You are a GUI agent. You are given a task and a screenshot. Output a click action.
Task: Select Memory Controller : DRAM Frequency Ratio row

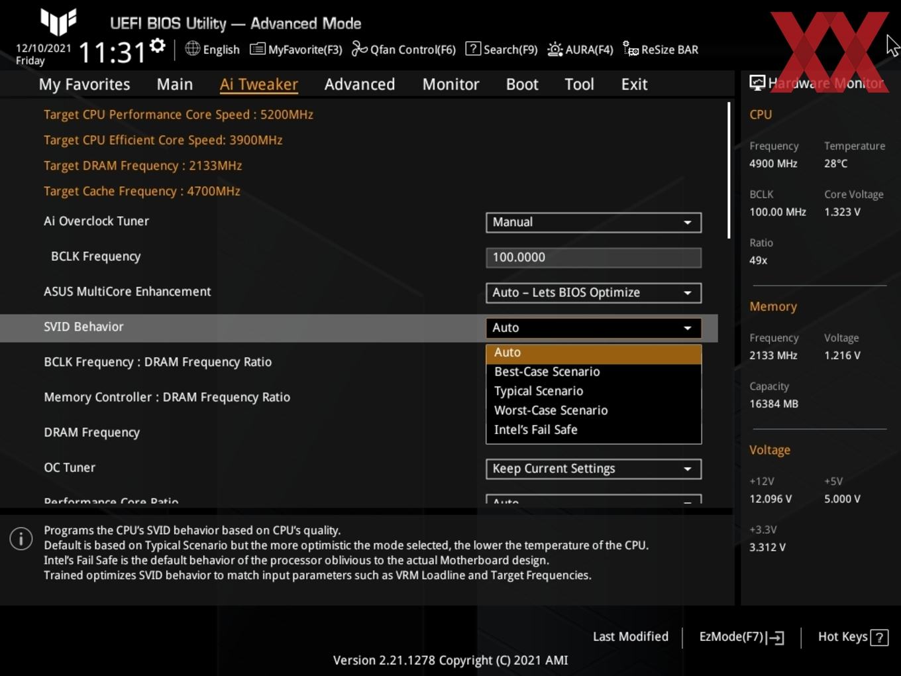tap(167, 398)
